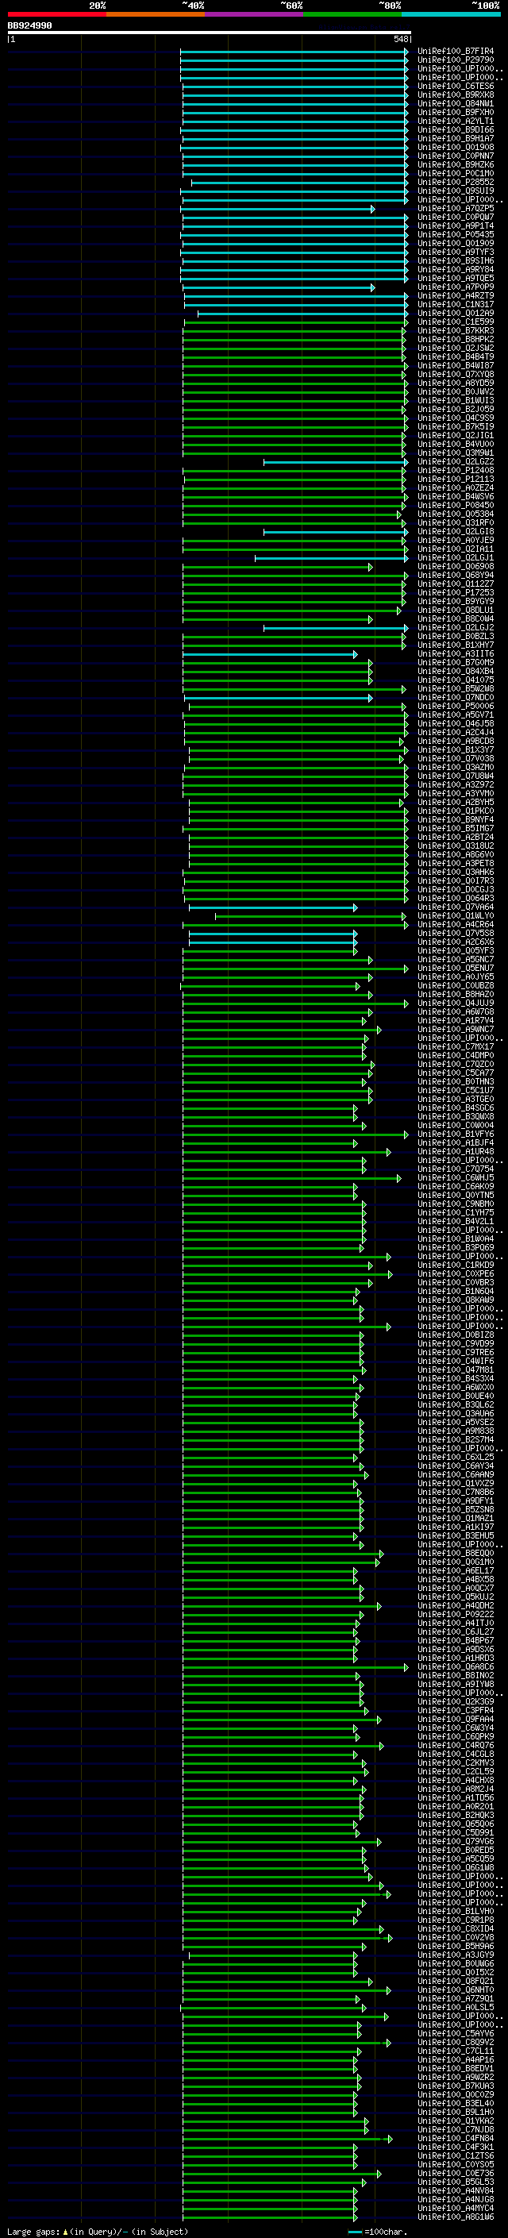Choose UniRef100_Q2LGJ1 entry

pos(456,558)
